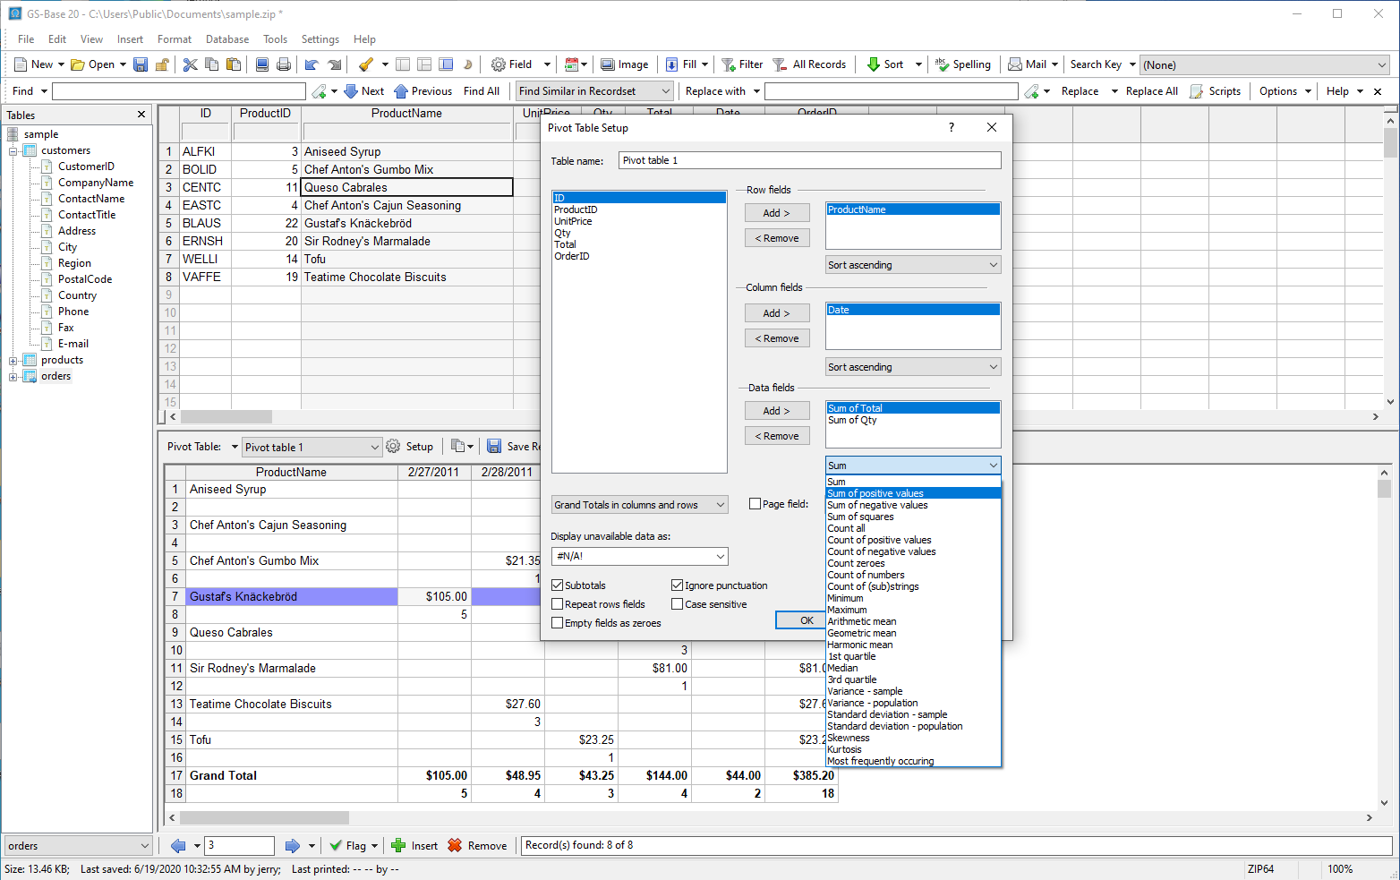The image size is (1400, 880).
Task: Click the New document icon
Action: [x=21, y=64]
